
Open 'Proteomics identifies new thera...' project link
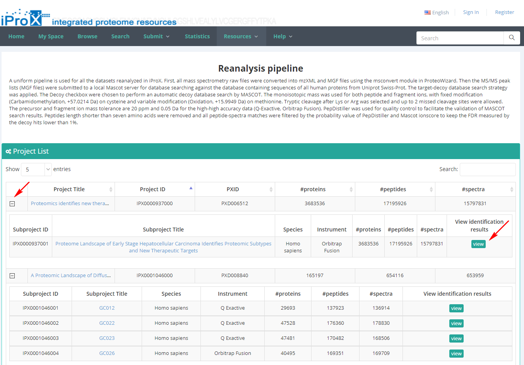(70, 204)
